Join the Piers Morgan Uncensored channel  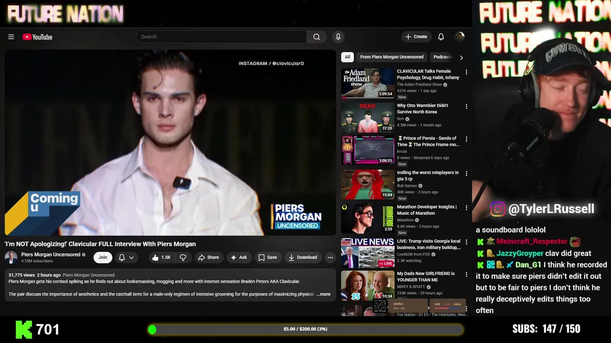point(103,257)
